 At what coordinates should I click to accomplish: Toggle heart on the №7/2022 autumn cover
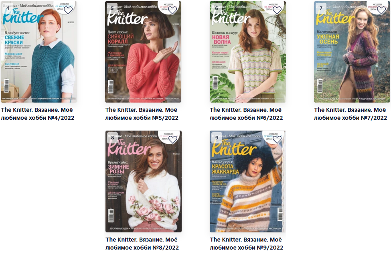tap(381, 10)
